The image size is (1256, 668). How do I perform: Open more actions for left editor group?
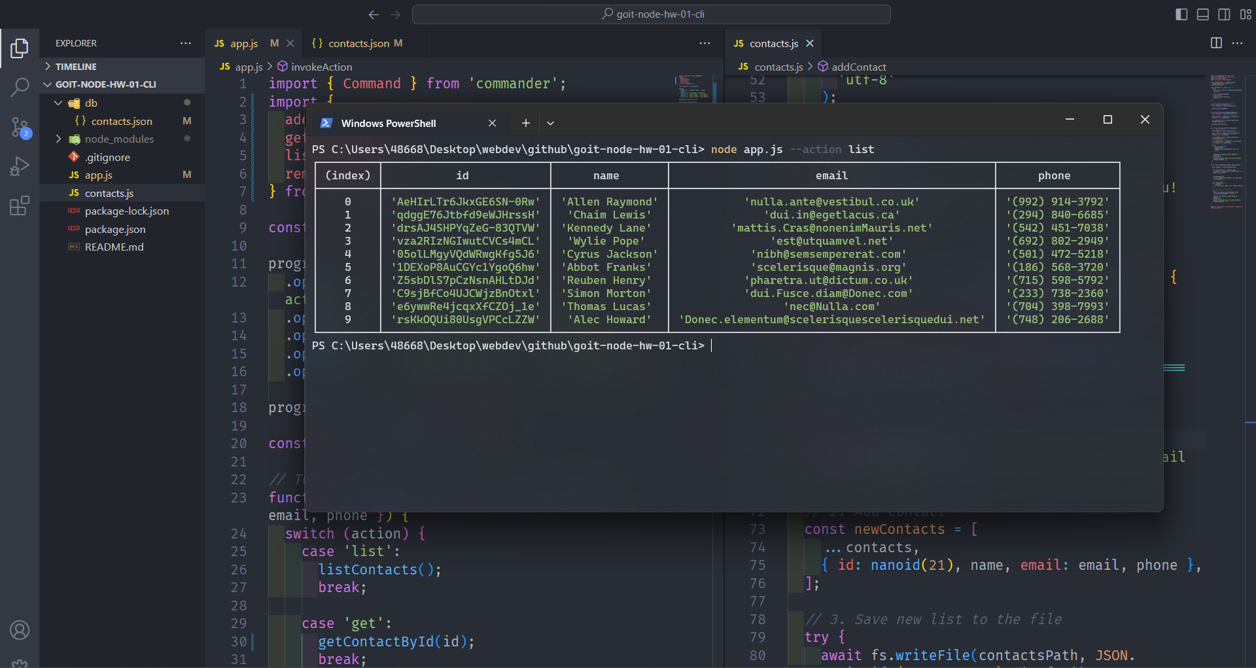[x=705, y=43]
